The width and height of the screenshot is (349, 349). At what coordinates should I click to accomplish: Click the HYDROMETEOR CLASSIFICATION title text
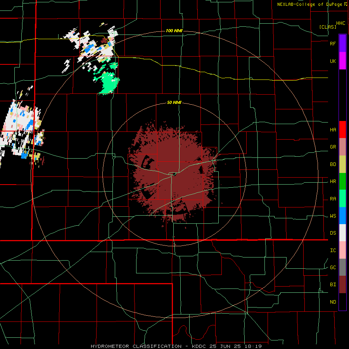(136, 346)
